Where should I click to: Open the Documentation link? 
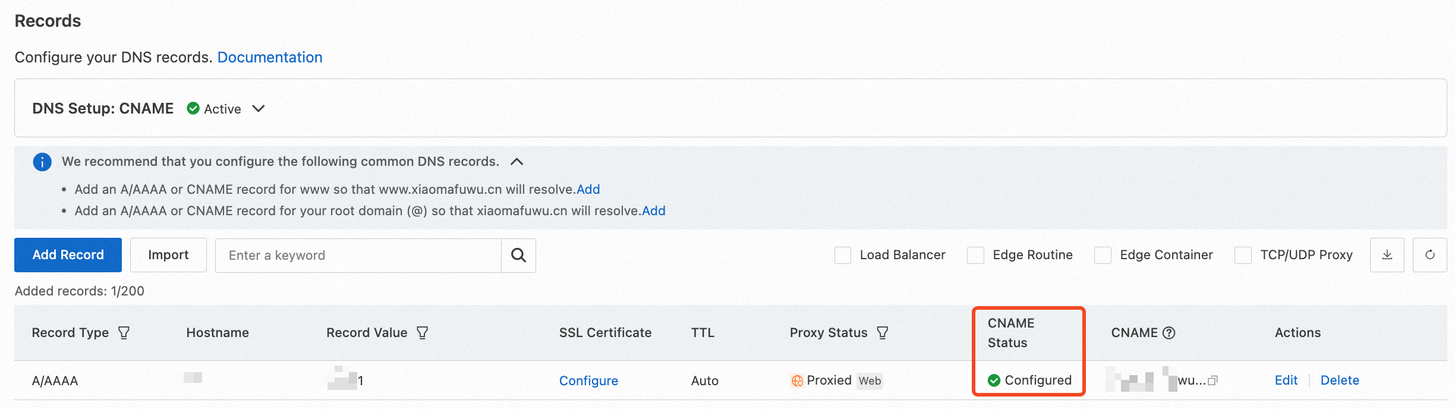pos(270,57)
